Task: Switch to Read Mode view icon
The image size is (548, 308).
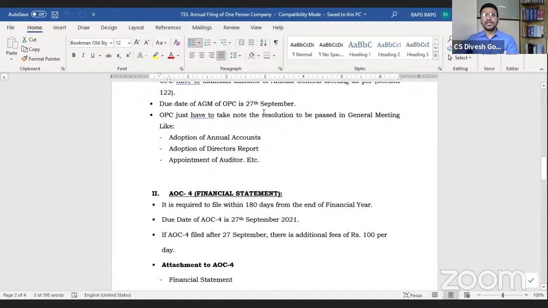Action: tap(435, 295)
